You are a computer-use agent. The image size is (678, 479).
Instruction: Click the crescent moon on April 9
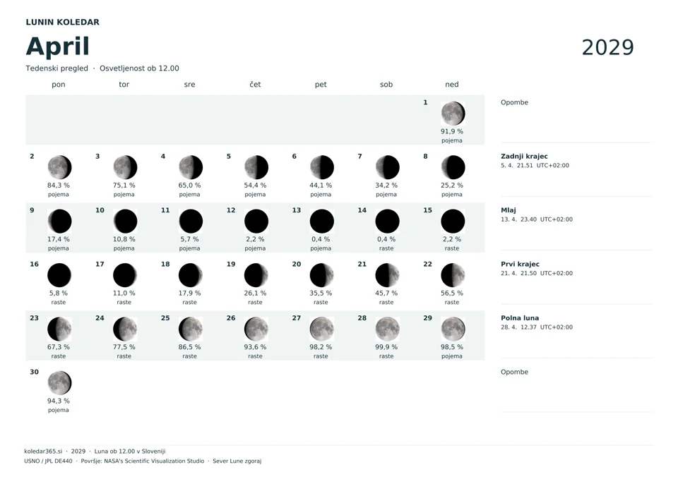point(59,222)
